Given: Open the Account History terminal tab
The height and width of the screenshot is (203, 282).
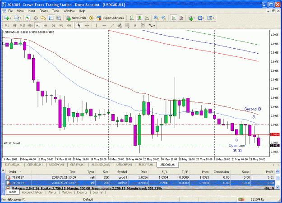Looking at the screenshot, I should [x=32, y=192].
